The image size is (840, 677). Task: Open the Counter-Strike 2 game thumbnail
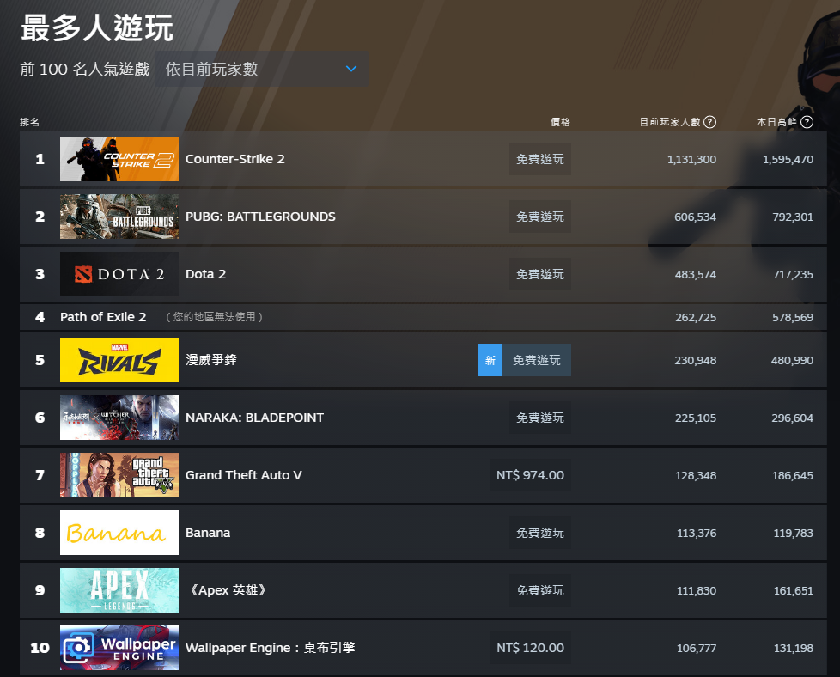[119, 159]
